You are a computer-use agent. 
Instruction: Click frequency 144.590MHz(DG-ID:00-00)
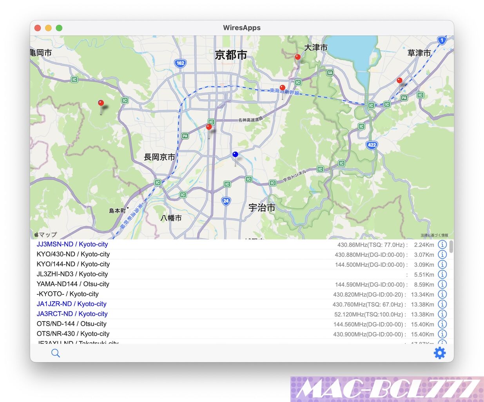coord(370,285)
